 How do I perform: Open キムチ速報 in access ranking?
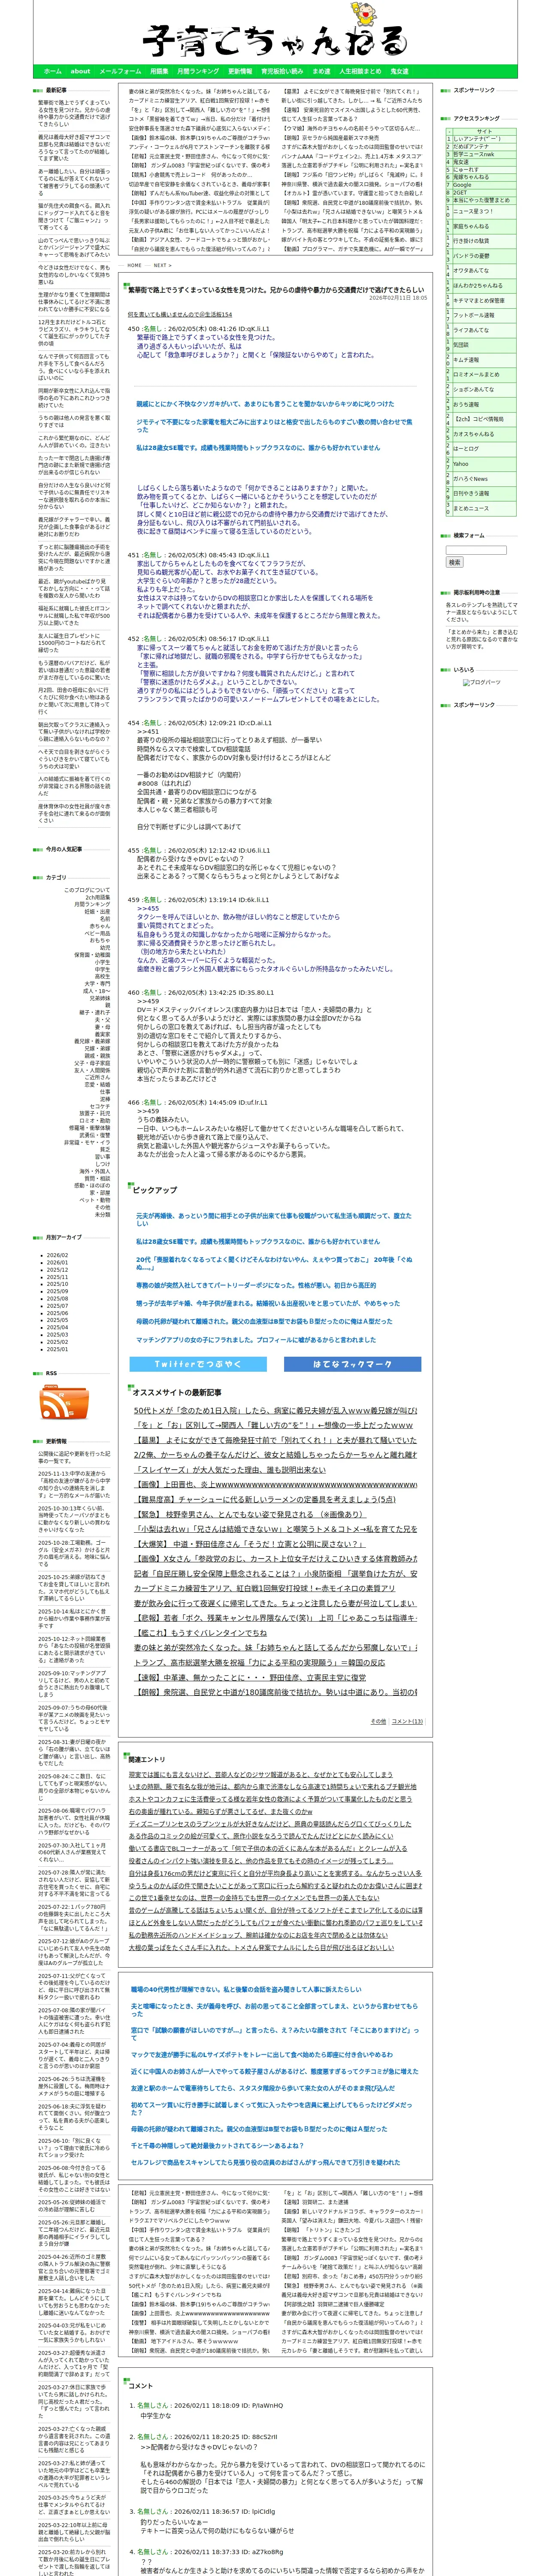466,360
